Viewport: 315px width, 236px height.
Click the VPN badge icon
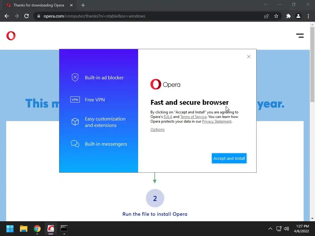coord(75,100)
